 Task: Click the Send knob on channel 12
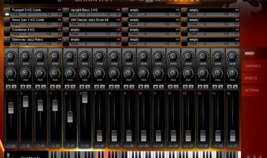click(173, 56)
